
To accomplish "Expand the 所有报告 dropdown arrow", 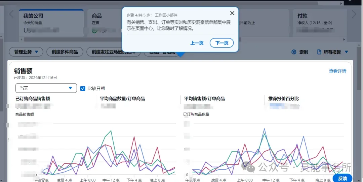I will [x=346, y=52].
